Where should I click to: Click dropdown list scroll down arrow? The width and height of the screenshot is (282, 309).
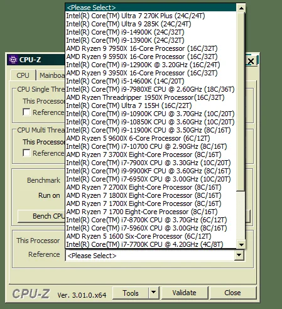241,244
